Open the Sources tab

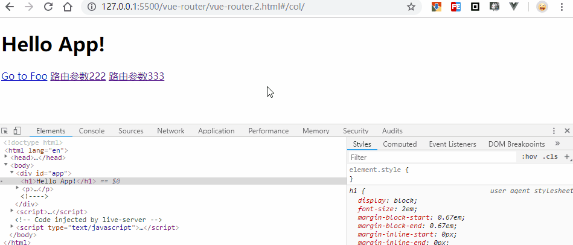[x=131, y=131]
